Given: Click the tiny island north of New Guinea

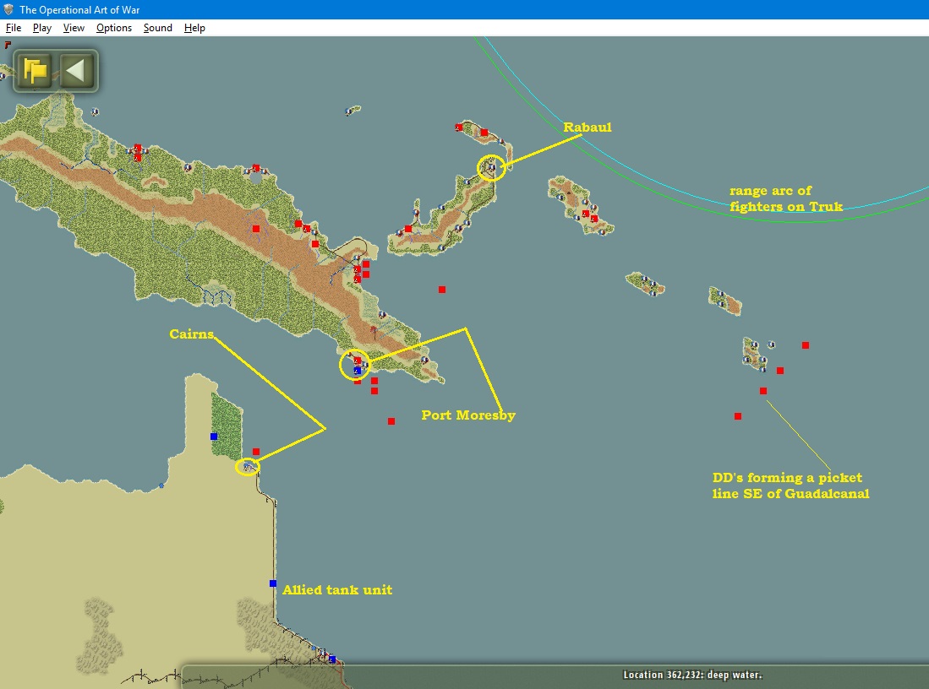Looking at the screenshot, I should (353, 110).
